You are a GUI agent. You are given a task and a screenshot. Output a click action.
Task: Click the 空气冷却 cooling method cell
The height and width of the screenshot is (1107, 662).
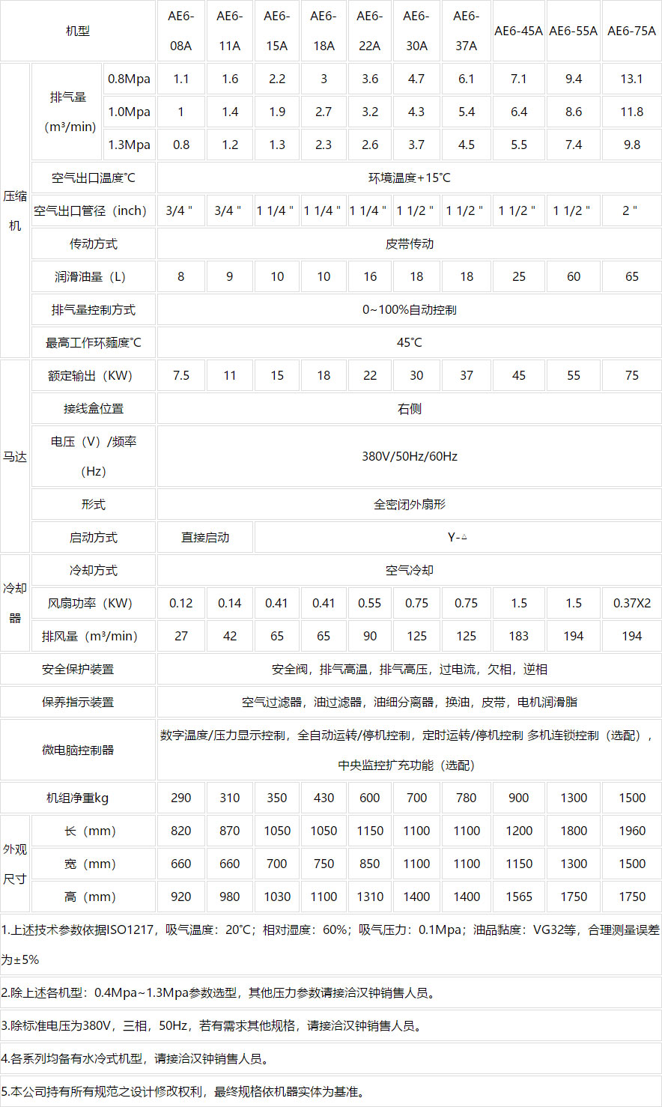tap(409, 569)
